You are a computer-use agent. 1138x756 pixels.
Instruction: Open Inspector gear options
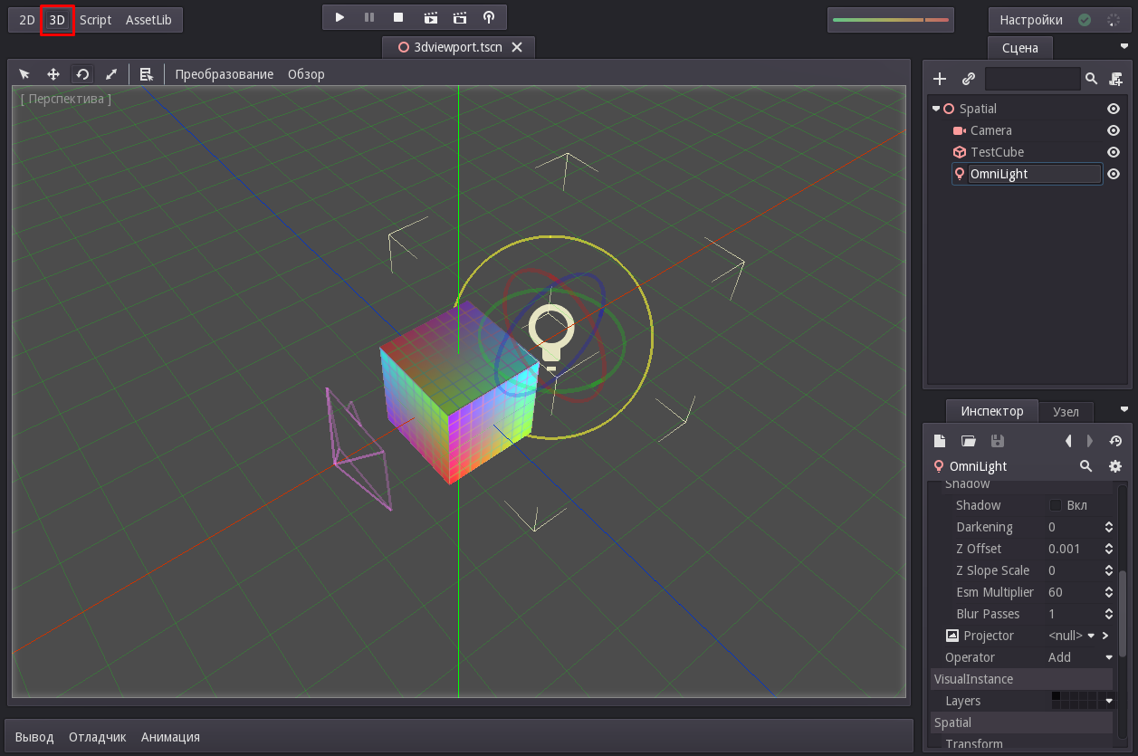1115,466
